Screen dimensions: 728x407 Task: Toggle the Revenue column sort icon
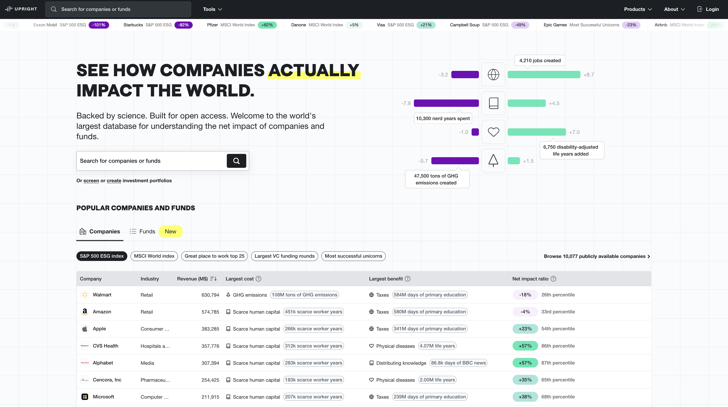(x=214, y=279)
